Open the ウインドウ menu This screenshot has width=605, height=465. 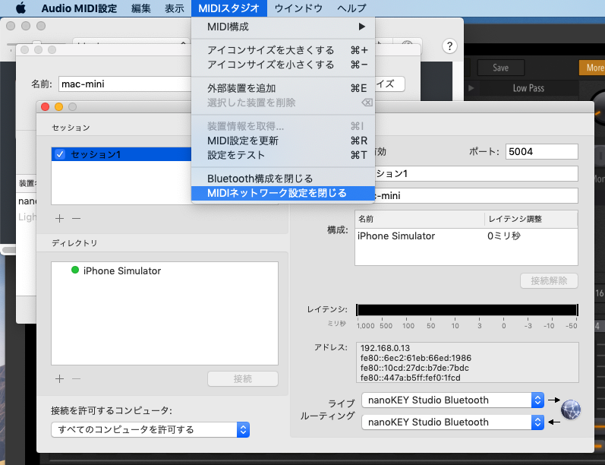(298, 8)
